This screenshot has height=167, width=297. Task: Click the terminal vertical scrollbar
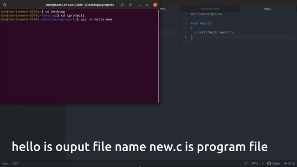coord(158,56)
